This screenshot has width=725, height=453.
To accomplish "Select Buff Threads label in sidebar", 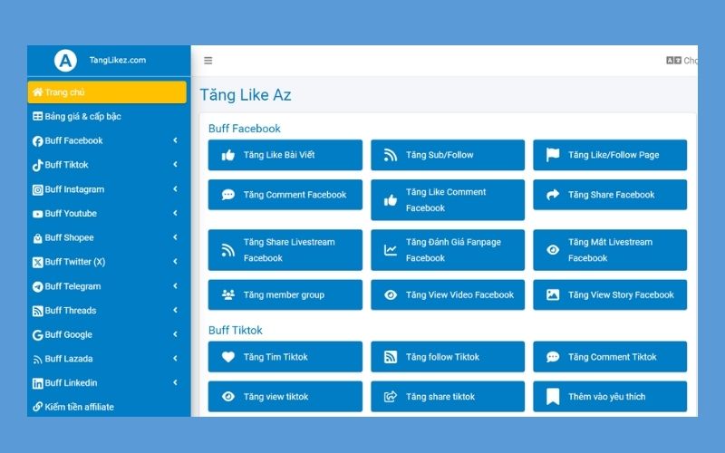I will point(71,310).
